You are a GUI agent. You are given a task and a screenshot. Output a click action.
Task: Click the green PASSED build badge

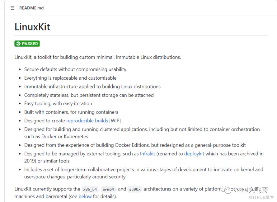tap(27, 44)
